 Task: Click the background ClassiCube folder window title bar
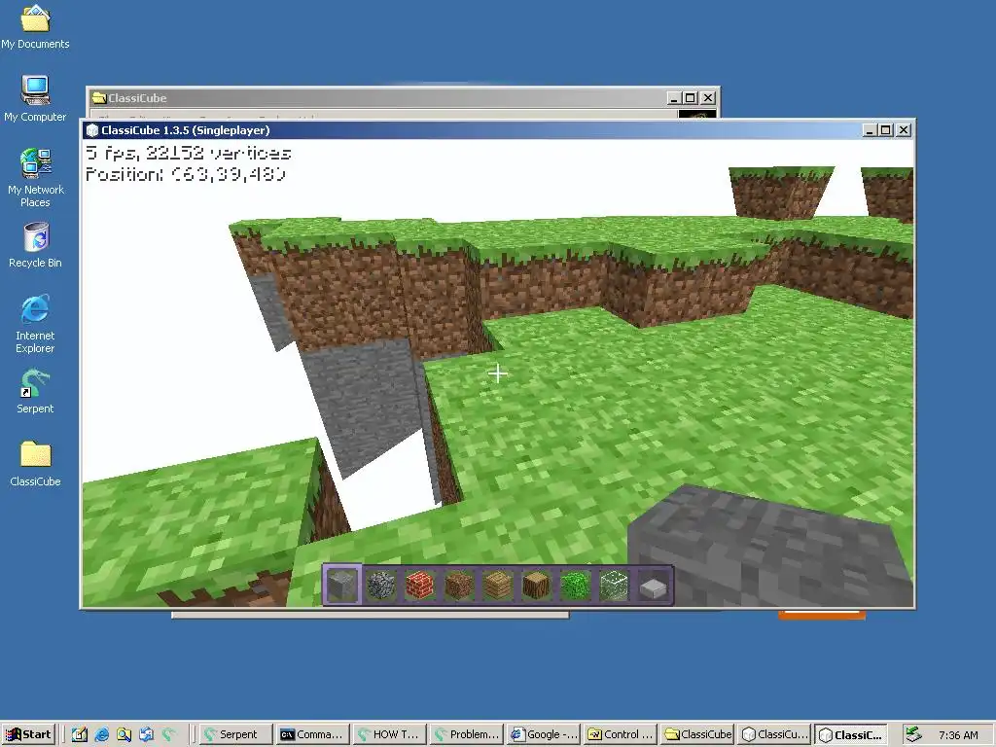[403, 98]
